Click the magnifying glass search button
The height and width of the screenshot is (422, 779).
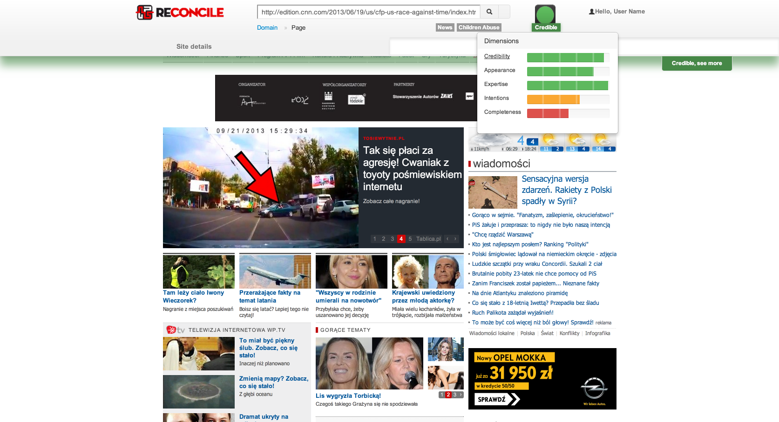(x=489, y=12)
